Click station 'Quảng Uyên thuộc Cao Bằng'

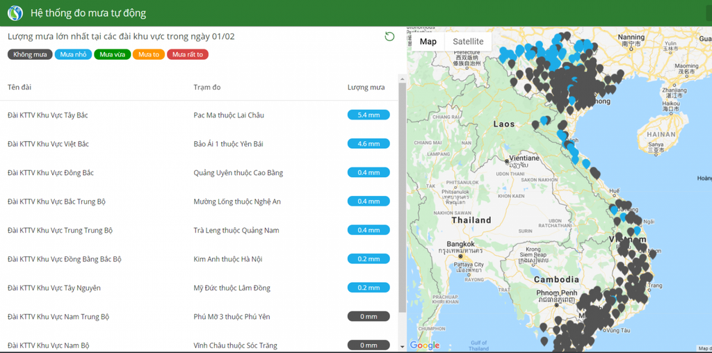(238, 173)
